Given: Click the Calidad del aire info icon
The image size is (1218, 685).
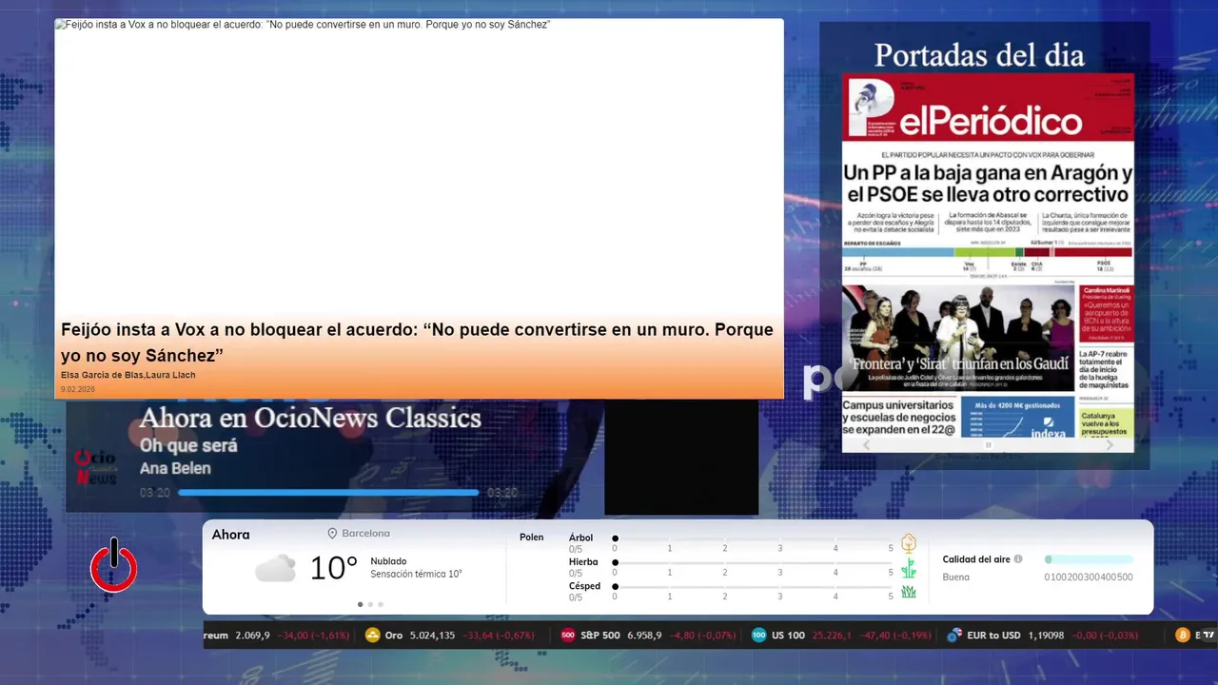Looking at the screenshot, I should [1018, 559].
